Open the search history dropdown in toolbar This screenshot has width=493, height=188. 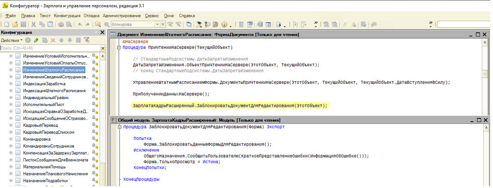158,24
